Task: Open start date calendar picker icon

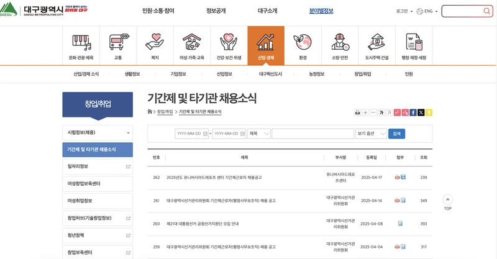Action: 205,134
